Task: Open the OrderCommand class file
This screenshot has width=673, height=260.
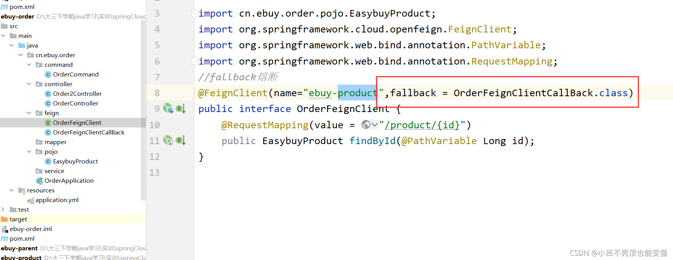Action: 76,74
